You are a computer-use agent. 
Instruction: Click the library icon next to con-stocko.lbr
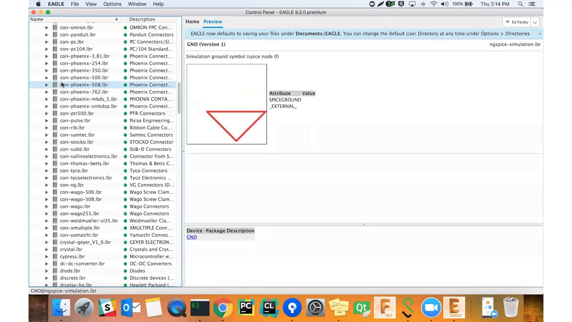55,142
